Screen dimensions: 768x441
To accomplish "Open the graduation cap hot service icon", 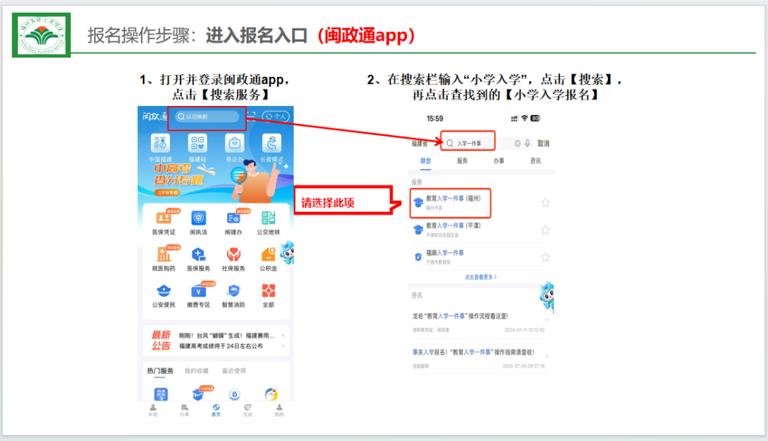I will click(x=198, y=394).
